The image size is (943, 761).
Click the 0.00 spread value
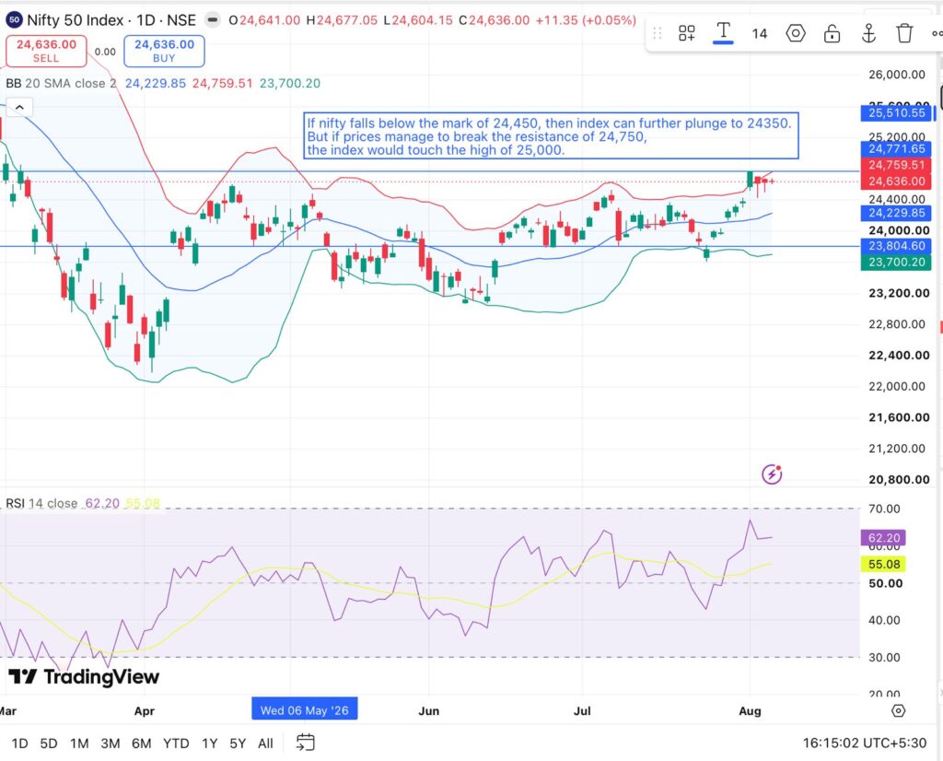105,52
